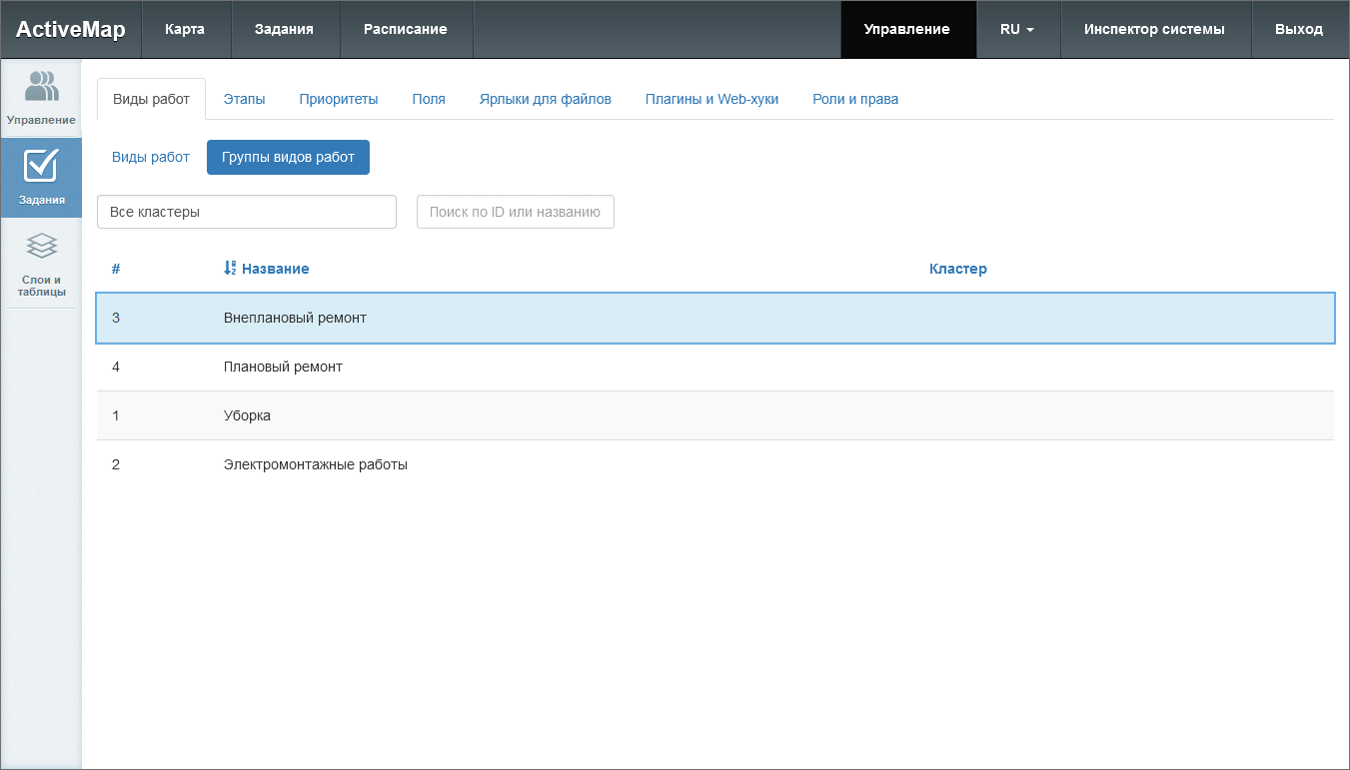Open the Приоритеты tab
Viewport: 1350px width, 770px height.
[339, 99]
